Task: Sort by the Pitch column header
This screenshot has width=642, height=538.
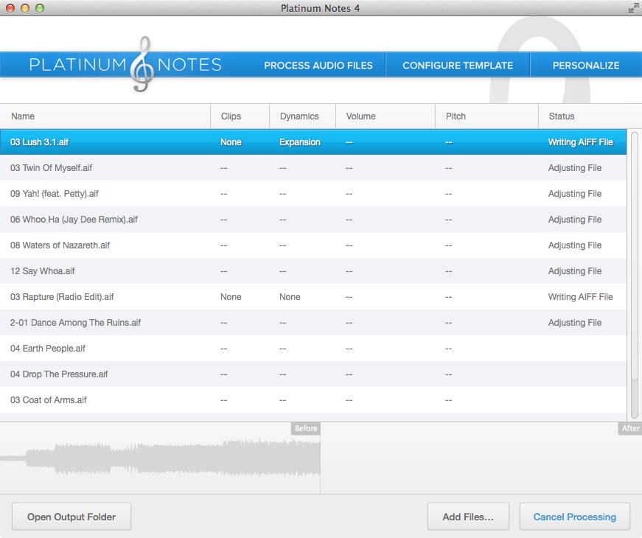Action: (486, 116)
